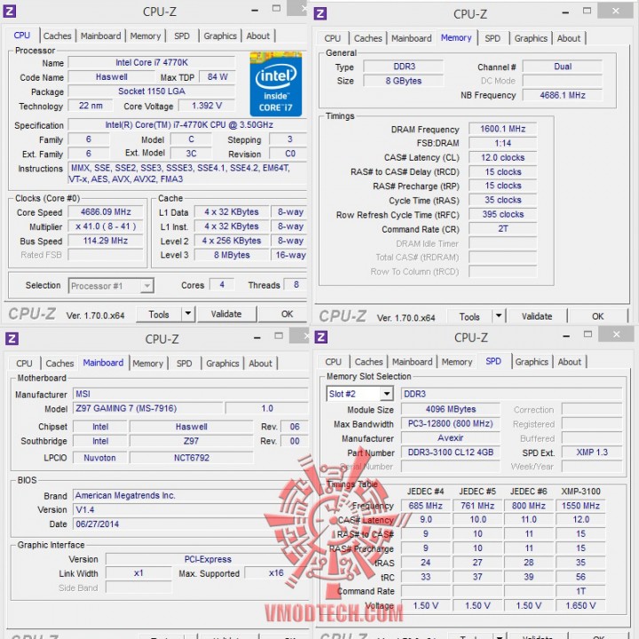Click the Core Speed value 4686.09 MHz
The width and height of the screenshot is (639, 639).
coord(106,212)
